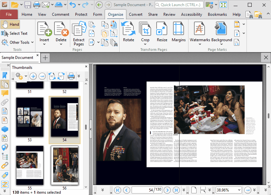Click the zoom out thumbnails minus icon
271x195 pixels.
point(42,76)
